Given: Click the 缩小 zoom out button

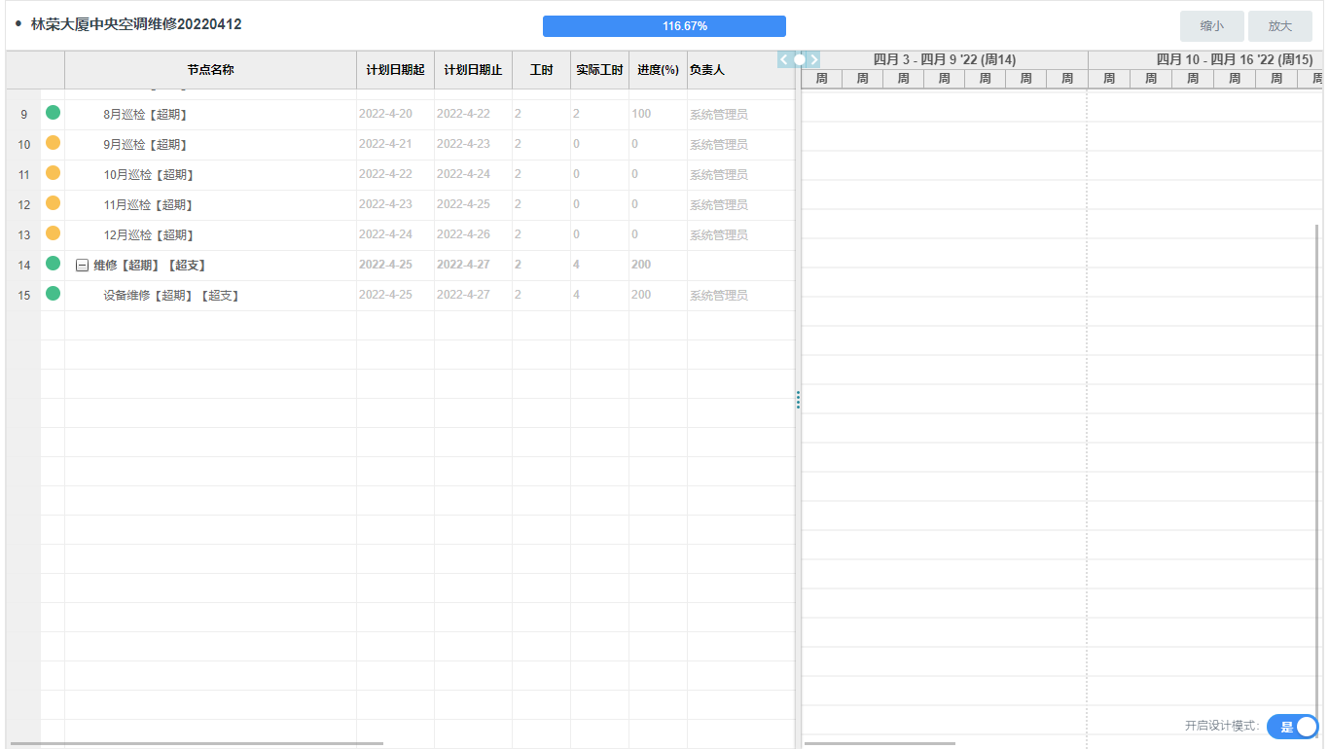Looking at the screenshot, I should (1211, 26).
